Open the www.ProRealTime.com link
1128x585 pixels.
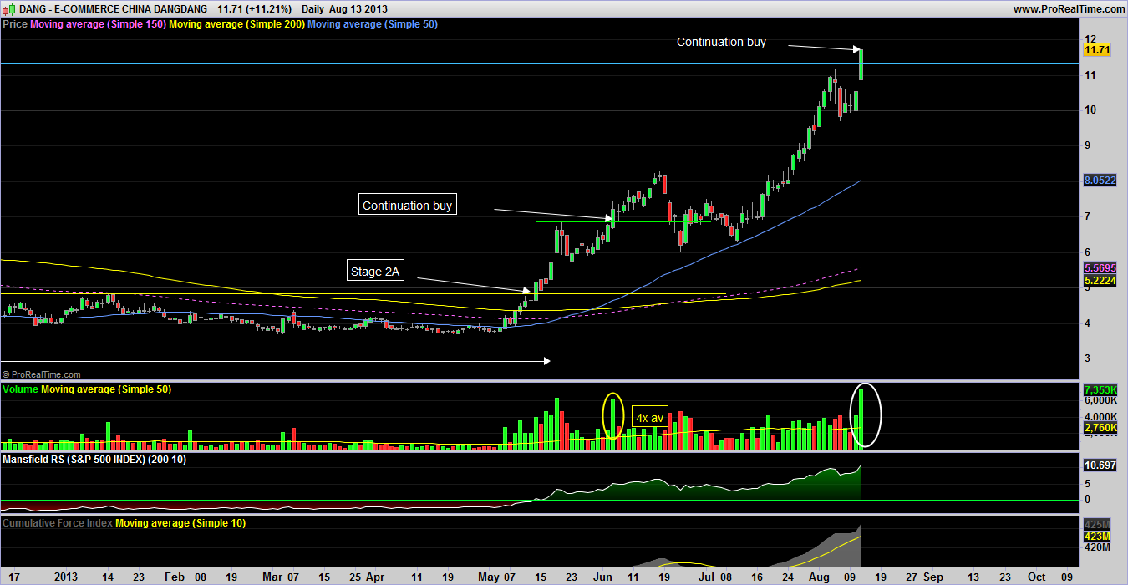1069,8
